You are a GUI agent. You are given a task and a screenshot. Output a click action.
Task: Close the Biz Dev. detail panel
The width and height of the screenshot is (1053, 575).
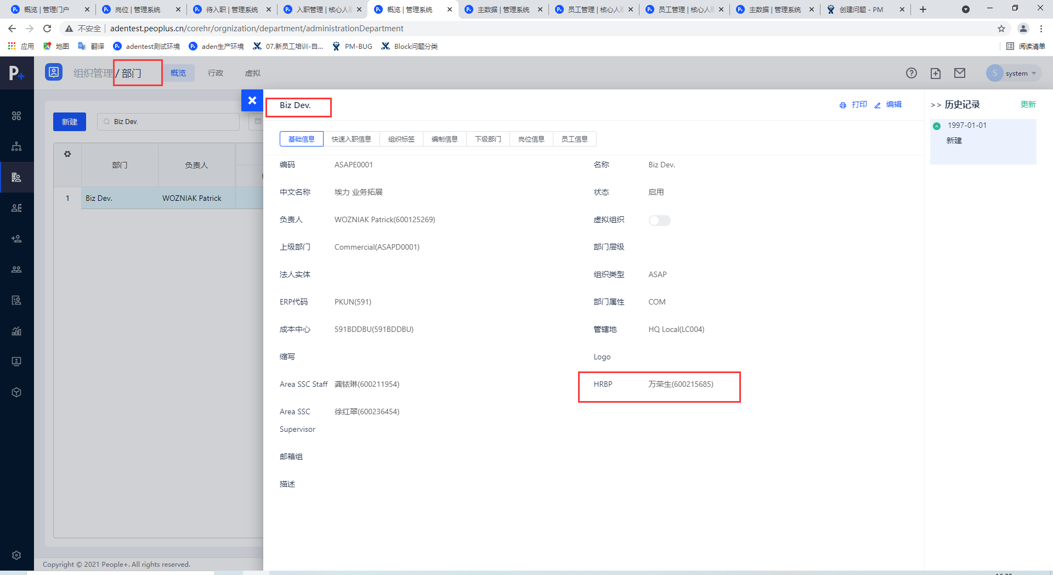[252, 100]
